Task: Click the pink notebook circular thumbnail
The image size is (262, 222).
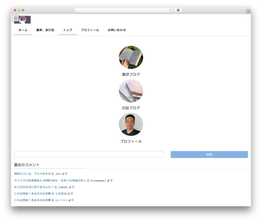Action: coord(131,91)
